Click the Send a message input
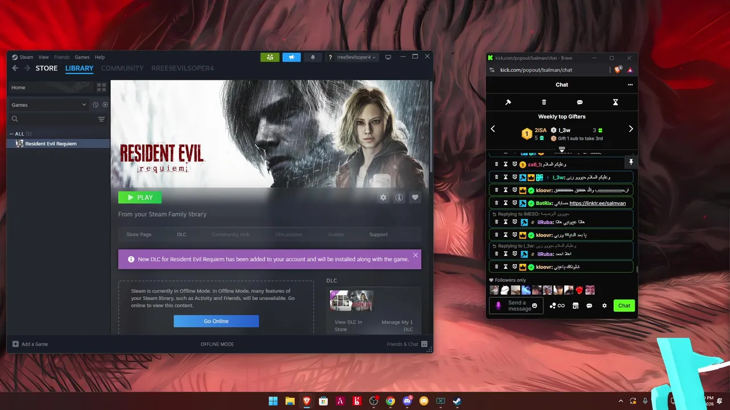 516,306
